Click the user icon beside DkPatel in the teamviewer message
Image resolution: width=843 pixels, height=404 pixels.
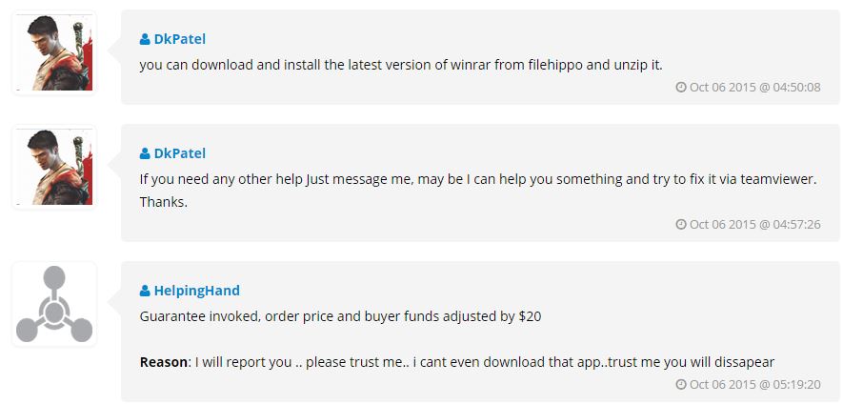(x=145, y=153)
